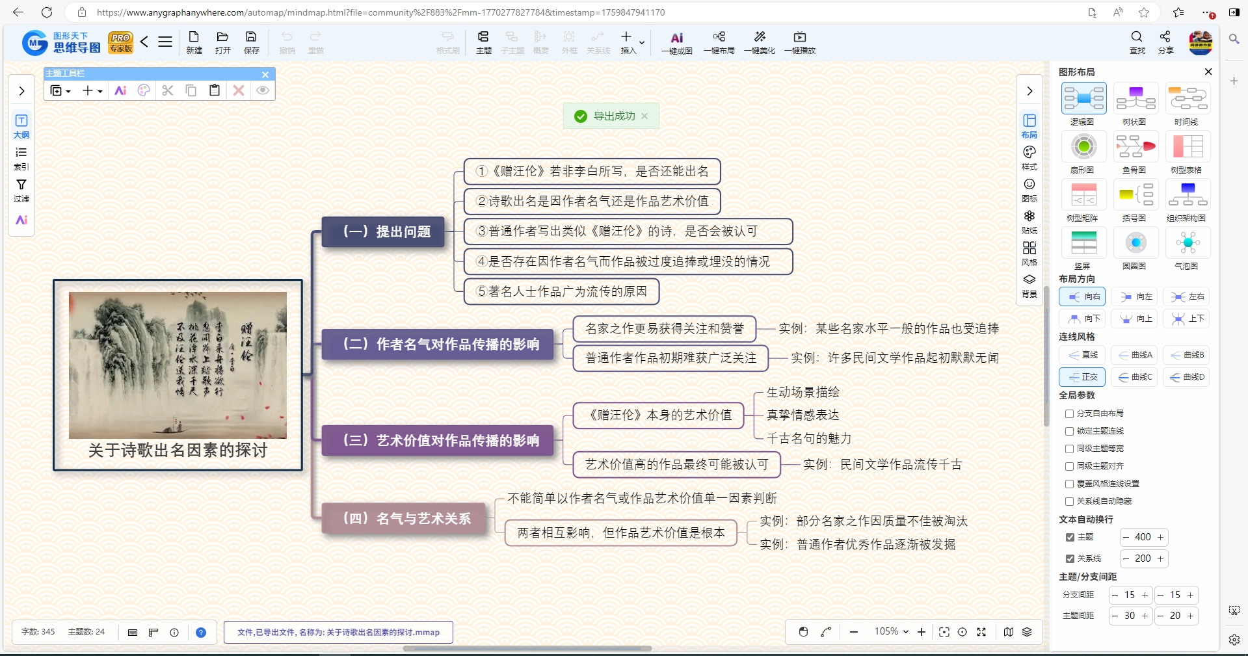
Task: Collapse the right panel chevron
Action: [x=1029, y=91]
